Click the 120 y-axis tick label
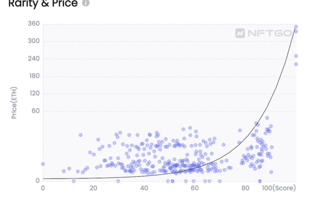Image resolution: width=309 pixels, height=211 pixels. tap(33, 94)
